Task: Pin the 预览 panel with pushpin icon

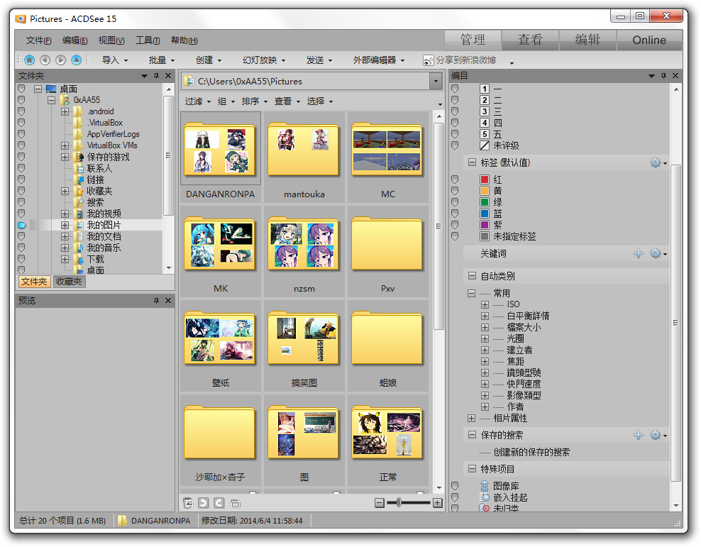Action: click(x=157, y=300)
